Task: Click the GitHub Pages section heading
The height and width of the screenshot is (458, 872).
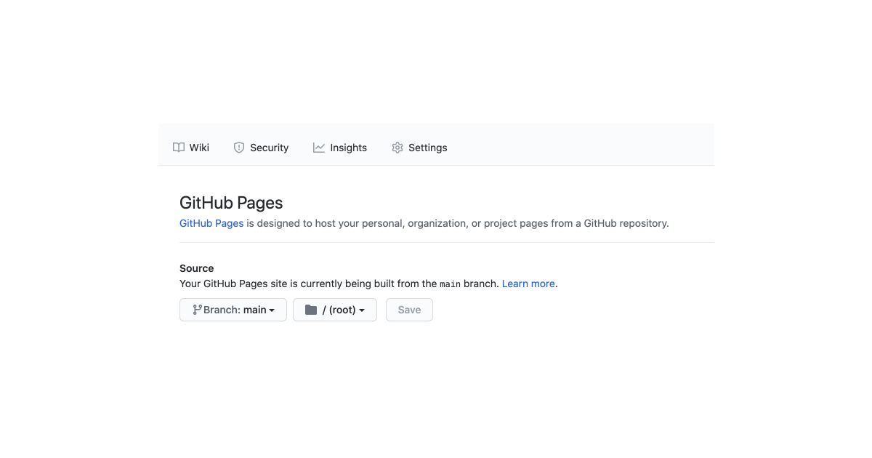Action: pos(231,203)
